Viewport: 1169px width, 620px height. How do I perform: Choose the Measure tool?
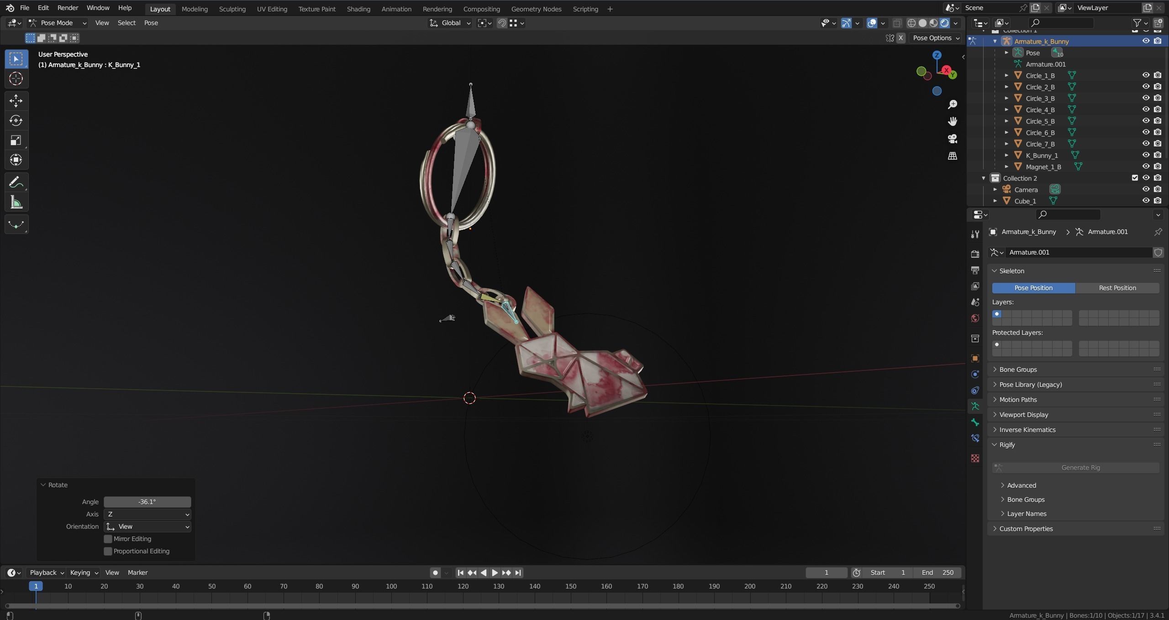point(16,202)
